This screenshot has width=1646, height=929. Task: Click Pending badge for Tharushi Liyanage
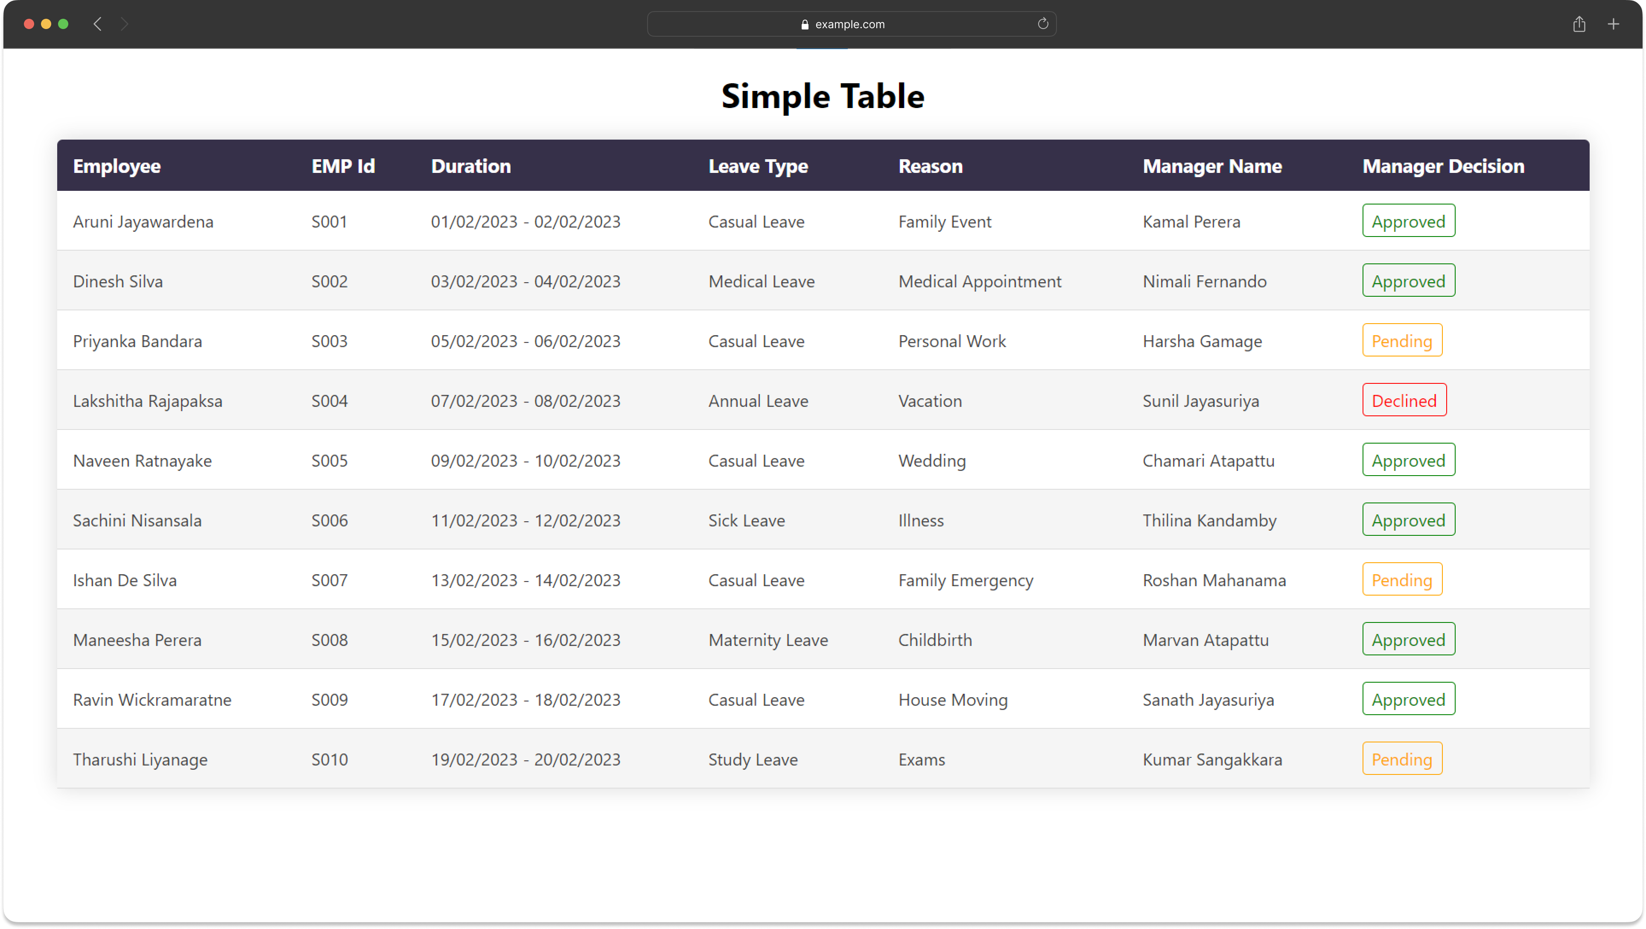[1401, 759]
